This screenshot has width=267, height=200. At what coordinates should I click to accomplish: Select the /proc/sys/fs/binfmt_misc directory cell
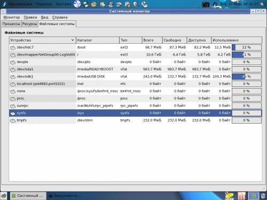click(x=98, y=91)
